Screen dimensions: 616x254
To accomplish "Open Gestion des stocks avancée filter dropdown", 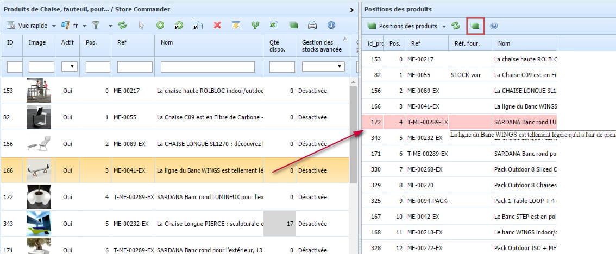I will 323,66.
